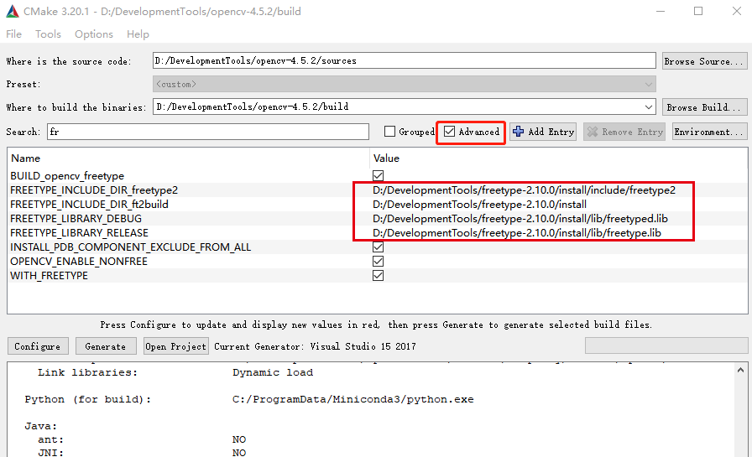
Task: Close the CMake window
Action: click(x=737, y=11)
